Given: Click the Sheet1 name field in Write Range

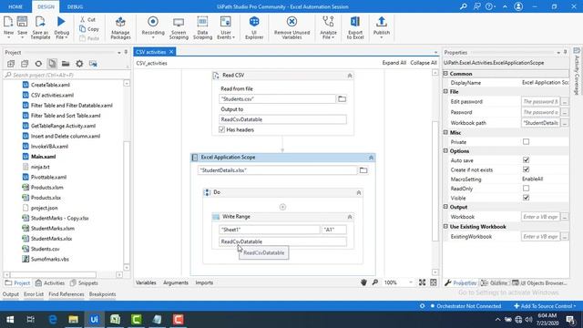Looking at the screenshot, I should pyautogui.click(x=270, y=230).
